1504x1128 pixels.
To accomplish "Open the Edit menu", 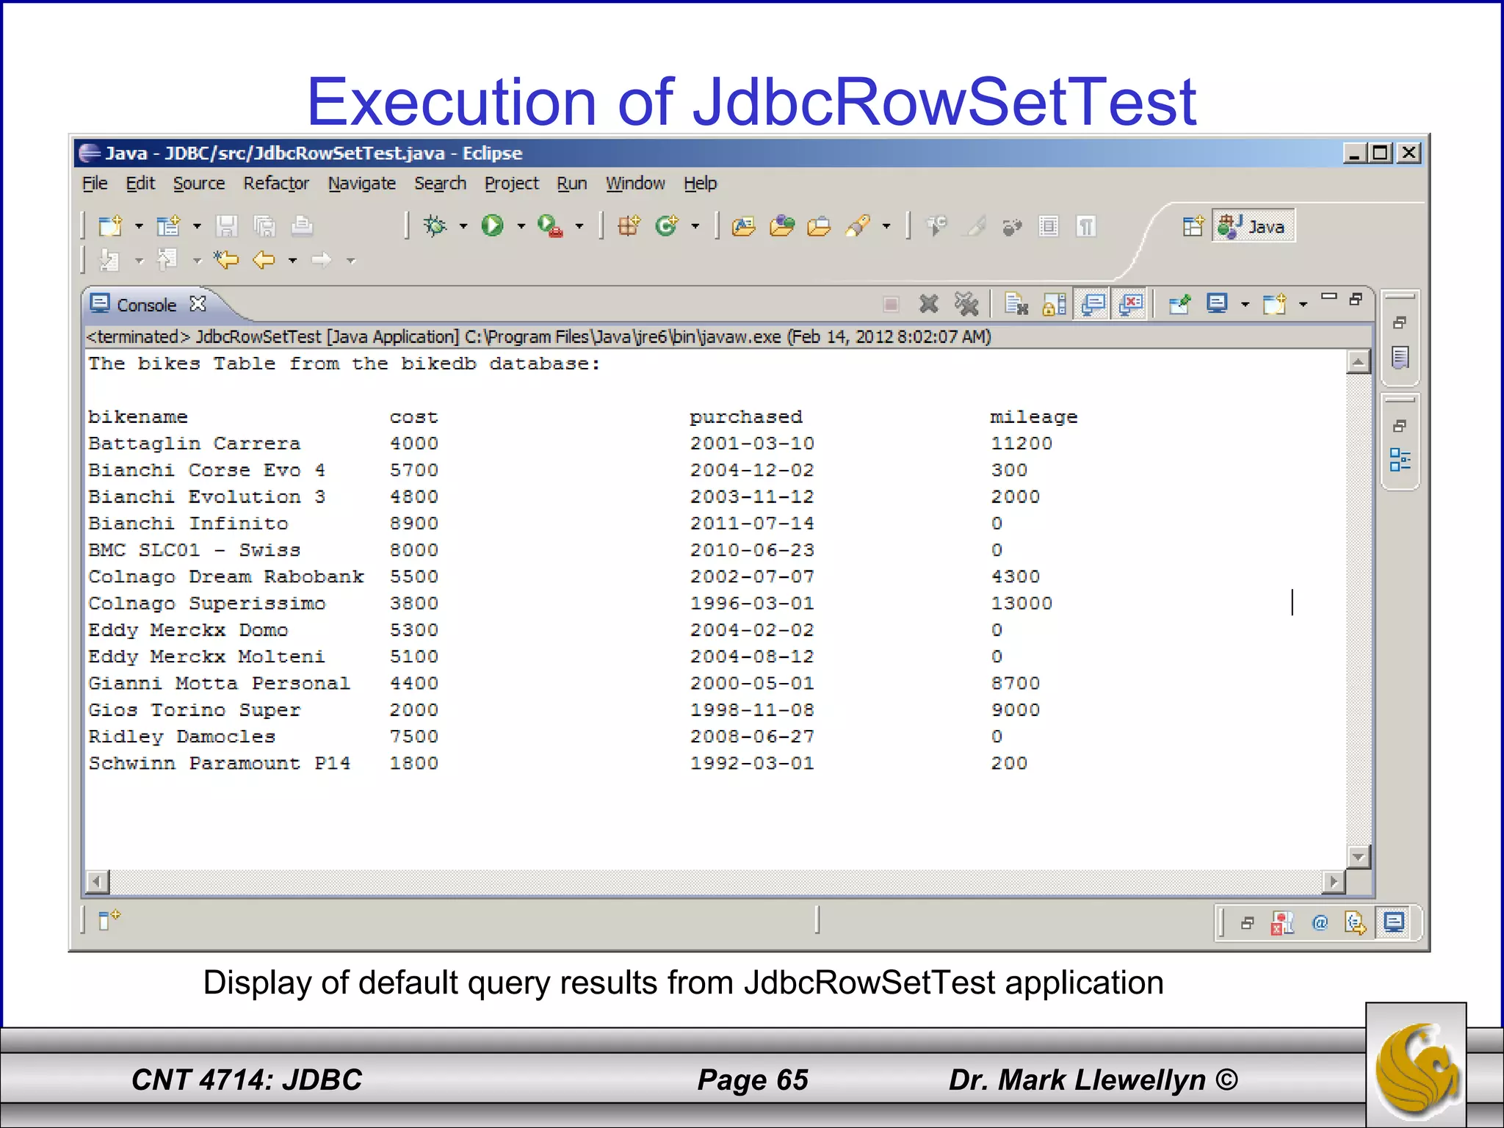I will (140, 184).
